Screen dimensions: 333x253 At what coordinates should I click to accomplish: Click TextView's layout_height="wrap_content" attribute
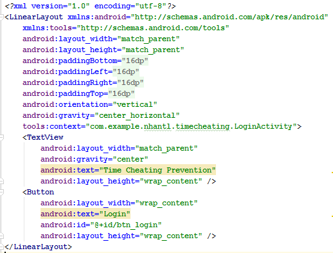click(122, 181)
